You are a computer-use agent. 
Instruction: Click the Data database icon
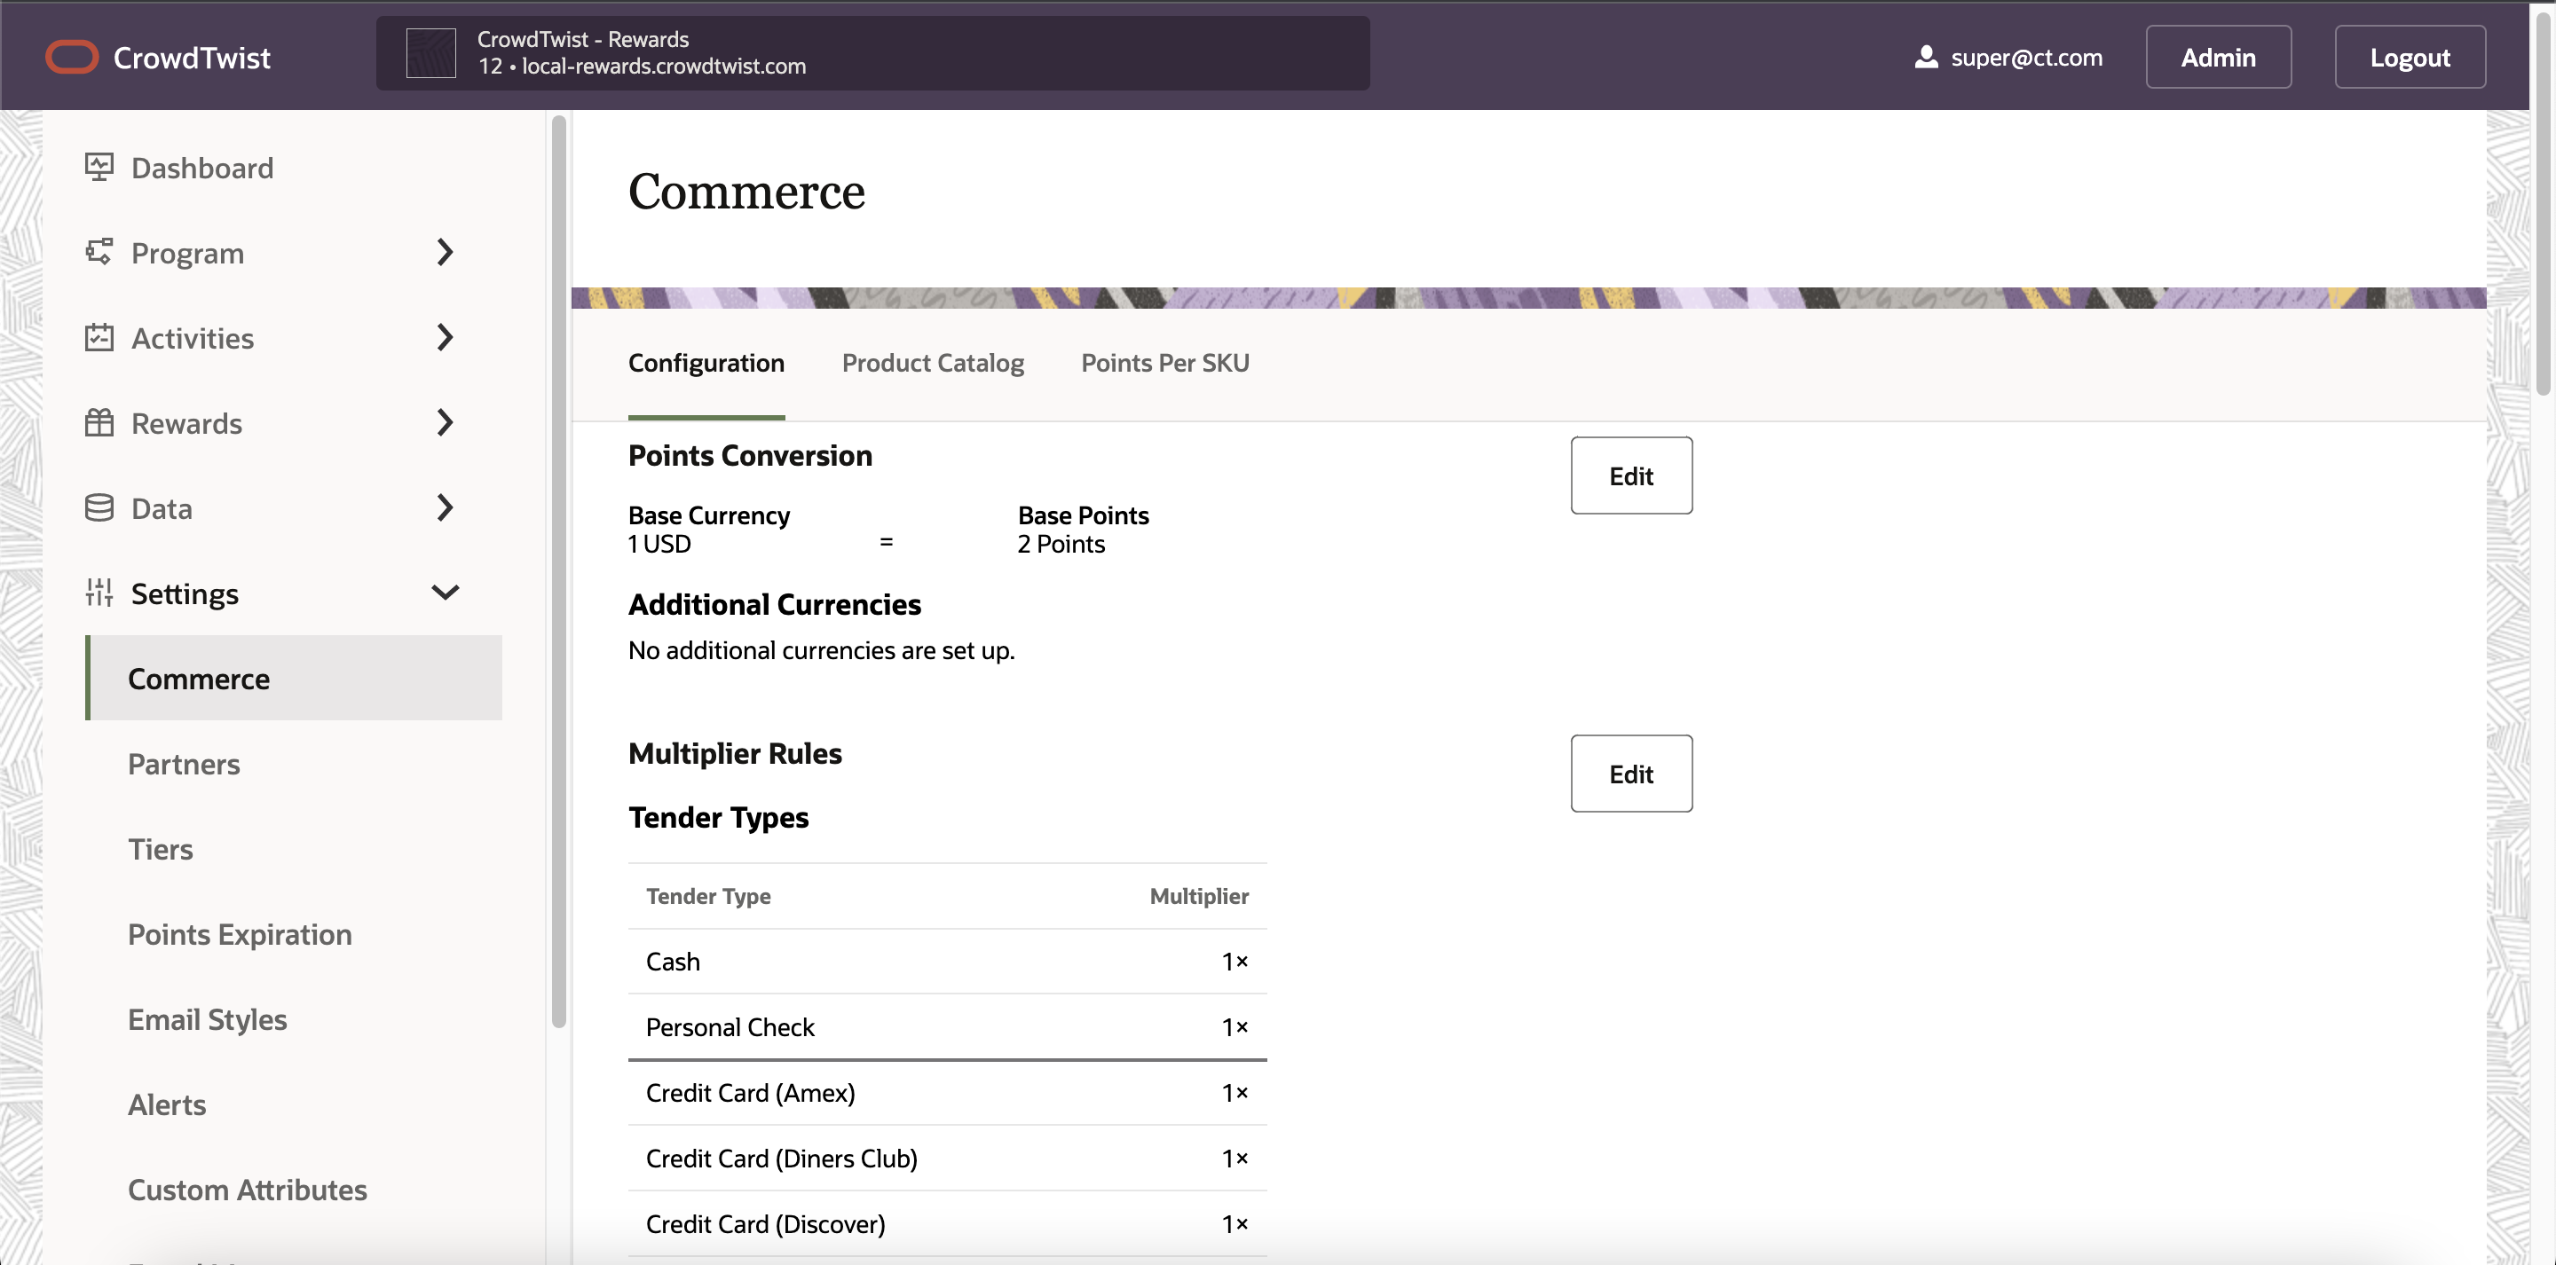99,508
